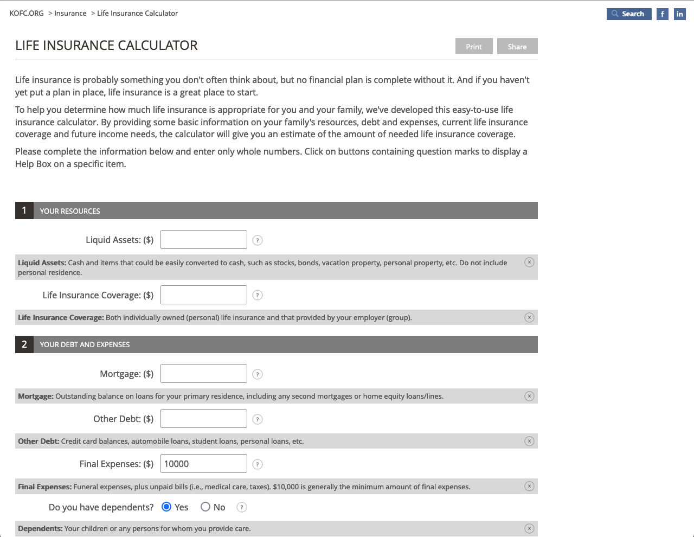This screenshot has height=537, width=694.
Task: Show help for Life Insurance Coverage
Action: click(258, 295)
